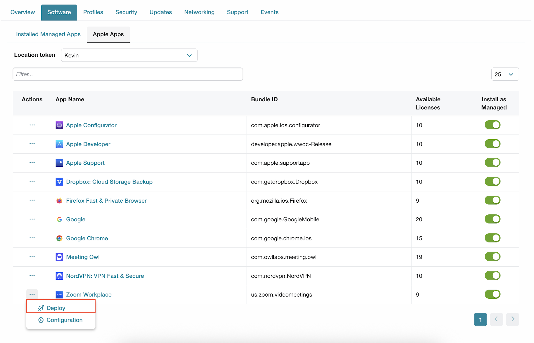Select the Apple Apps subtab
Screen dimensions: 534x343
tap(108, 34)
